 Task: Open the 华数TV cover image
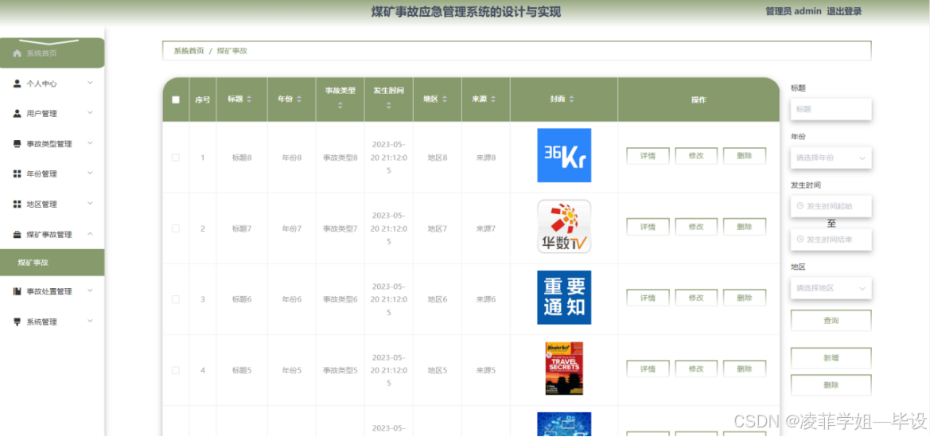(564, 226)
